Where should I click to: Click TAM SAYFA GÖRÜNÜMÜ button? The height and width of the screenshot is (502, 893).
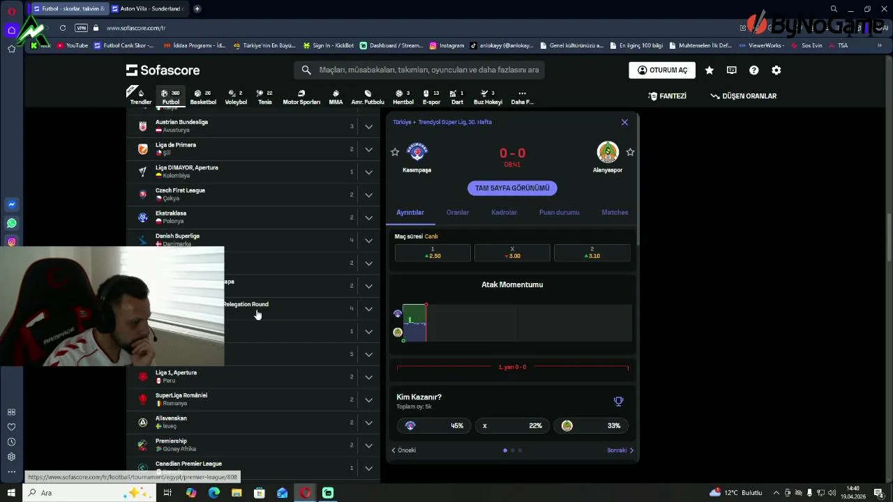coord(512,188)
